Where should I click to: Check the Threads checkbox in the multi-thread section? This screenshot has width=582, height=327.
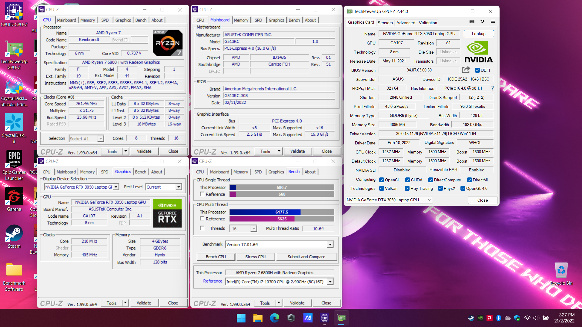[202, 228]
